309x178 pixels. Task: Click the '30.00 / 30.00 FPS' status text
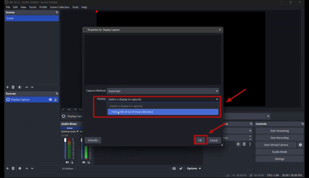[292, 175]
